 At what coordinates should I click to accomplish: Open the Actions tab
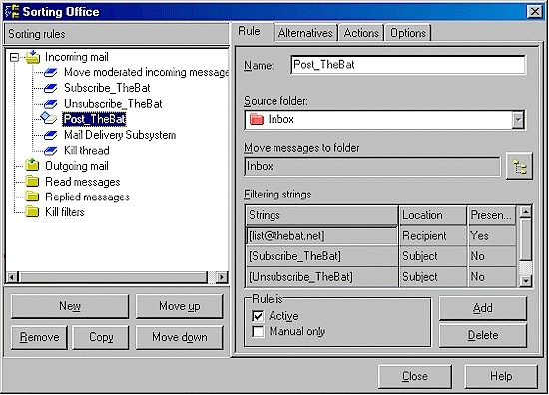click(361, 33)
